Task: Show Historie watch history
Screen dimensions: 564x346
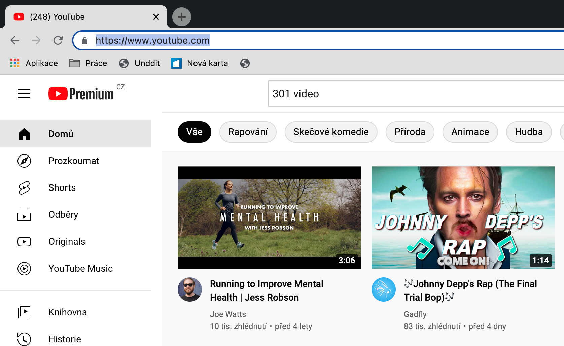Action: coord(65,339)
